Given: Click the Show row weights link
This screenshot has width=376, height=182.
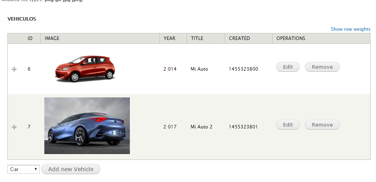Looking at the screenshot, I should click(350, 29).
